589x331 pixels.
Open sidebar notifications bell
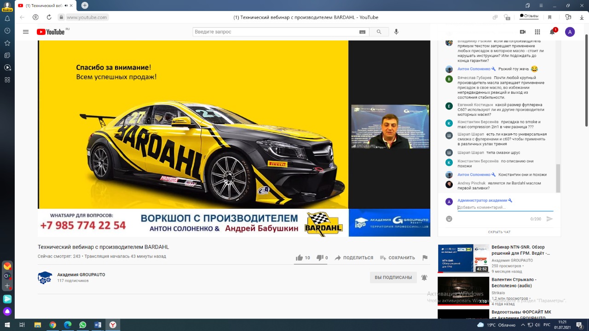coord(7,19)
